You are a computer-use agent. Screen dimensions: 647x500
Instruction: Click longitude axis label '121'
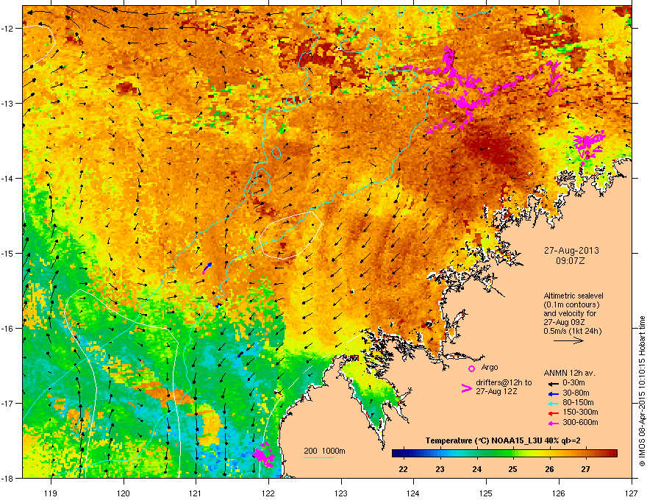196,493
